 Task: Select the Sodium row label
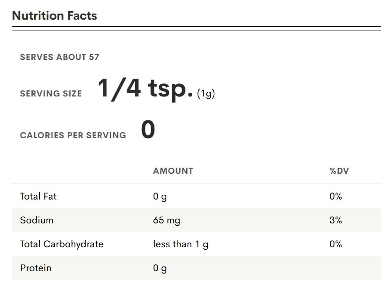click(x=36, y=220)
